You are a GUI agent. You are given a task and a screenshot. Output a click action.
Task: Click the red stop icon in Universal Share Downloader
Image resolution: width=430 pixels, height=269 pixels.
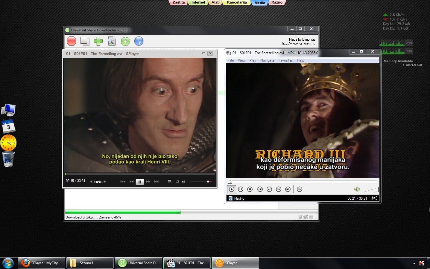click(72, 41)
